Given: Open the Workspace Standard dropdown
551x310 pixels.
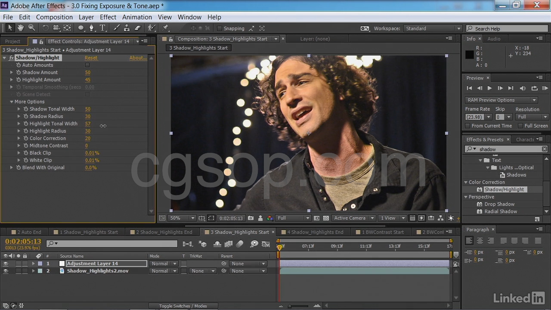Looking at the screenshot, I should [x=433, y=28].
